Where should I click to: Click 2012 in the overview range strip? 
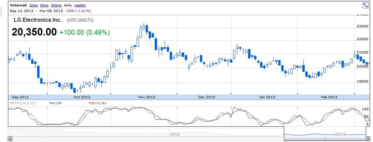[174, 134]
